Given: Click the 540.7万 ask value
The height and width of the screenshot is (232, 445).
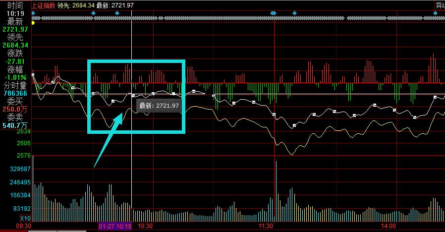Looking at the screenshot, I should coord(15,125).
